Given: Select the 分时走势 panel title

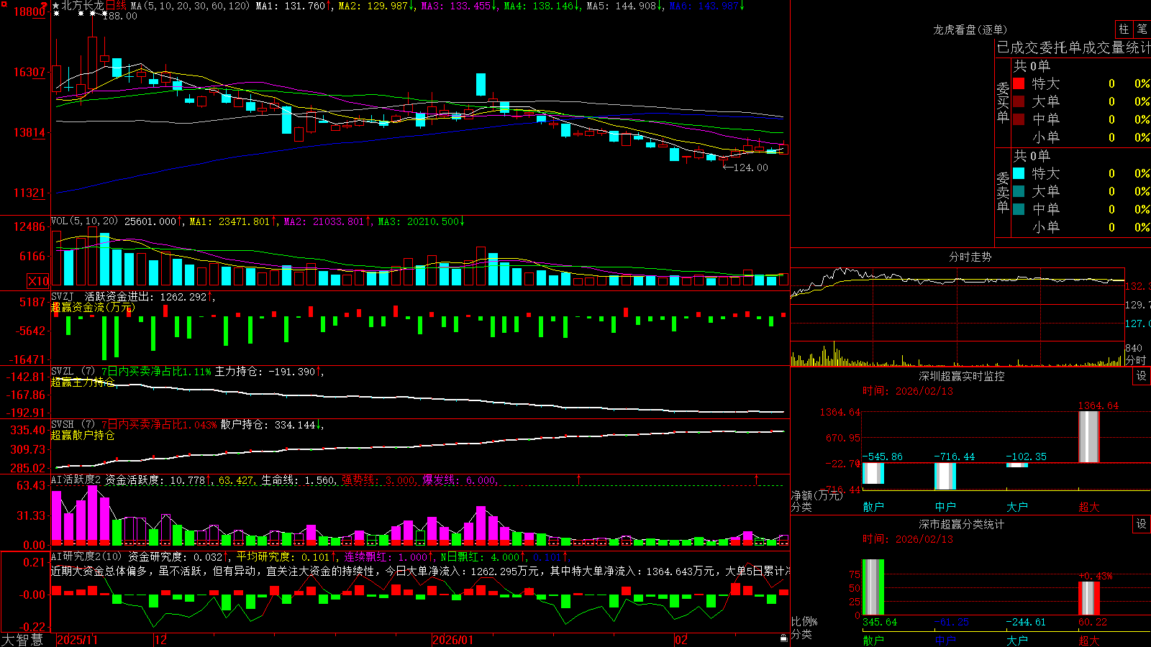Looking at the screenshot, I should [970, 257].
